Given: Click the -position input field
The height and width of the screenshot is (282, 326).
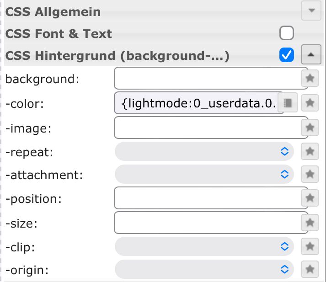Looking at the screenshot, I should (211, 198).
